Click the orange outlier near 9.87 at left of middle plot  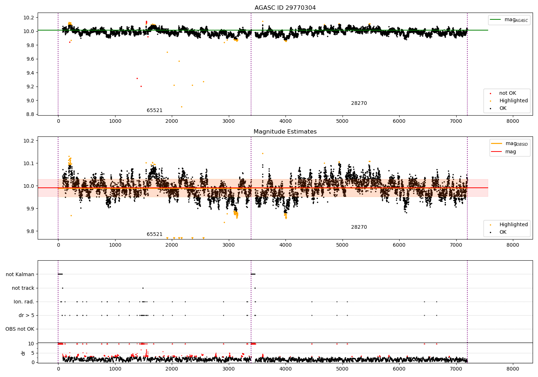point(71,215)
